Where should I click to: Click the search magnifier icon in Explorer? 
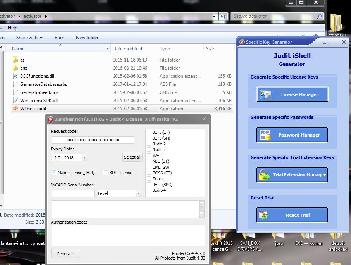[x=320, y=16]
